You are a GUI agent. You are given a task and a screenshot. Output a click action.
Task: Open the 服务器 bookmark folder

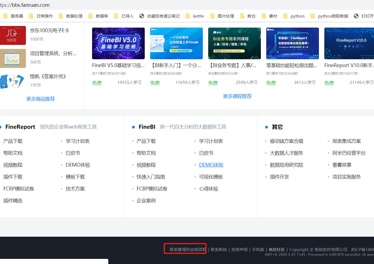pyautogui.click(x=14, y=16)
